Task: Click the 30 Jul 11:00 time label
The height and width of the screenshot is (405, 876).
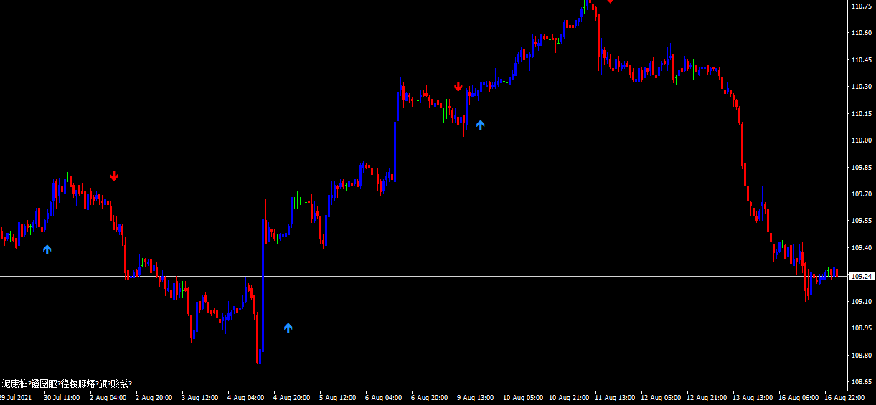Action: 62,397
